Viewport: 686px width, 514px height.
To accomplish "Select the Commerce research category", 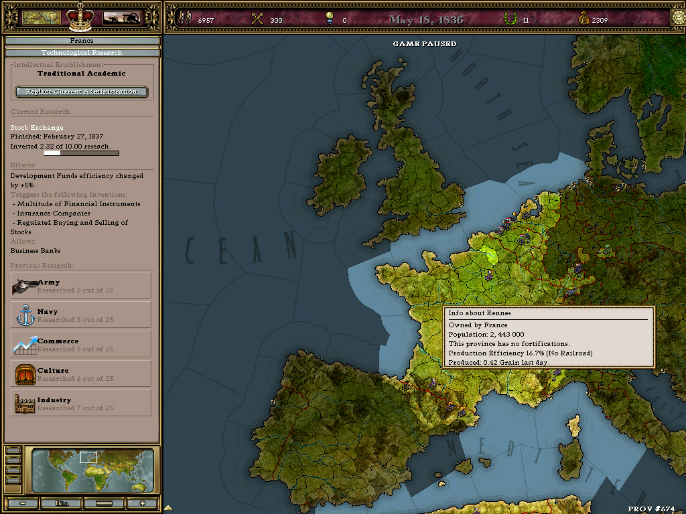I will pyautogui.click(x=81, y=345).
